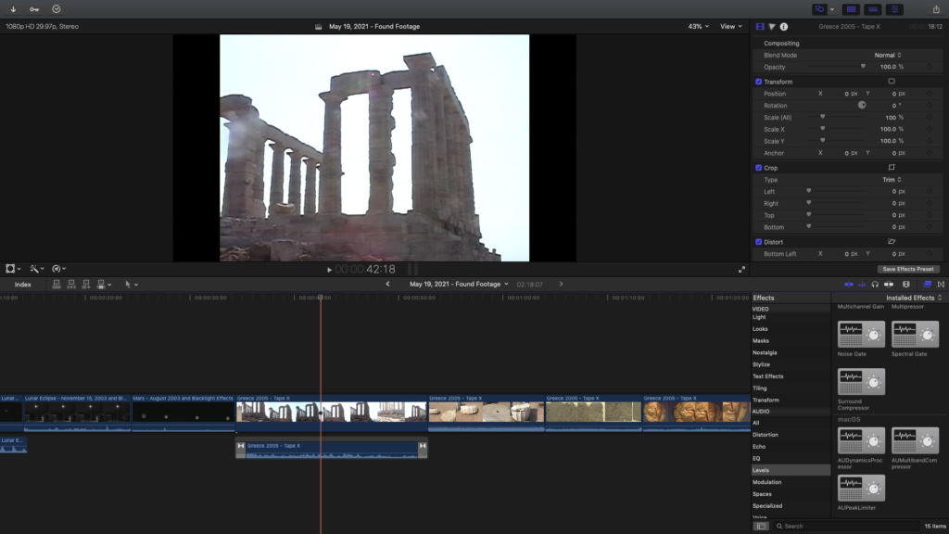Click the Distort onscreen controls icon

pyautogui.click(x=892, y=242)
